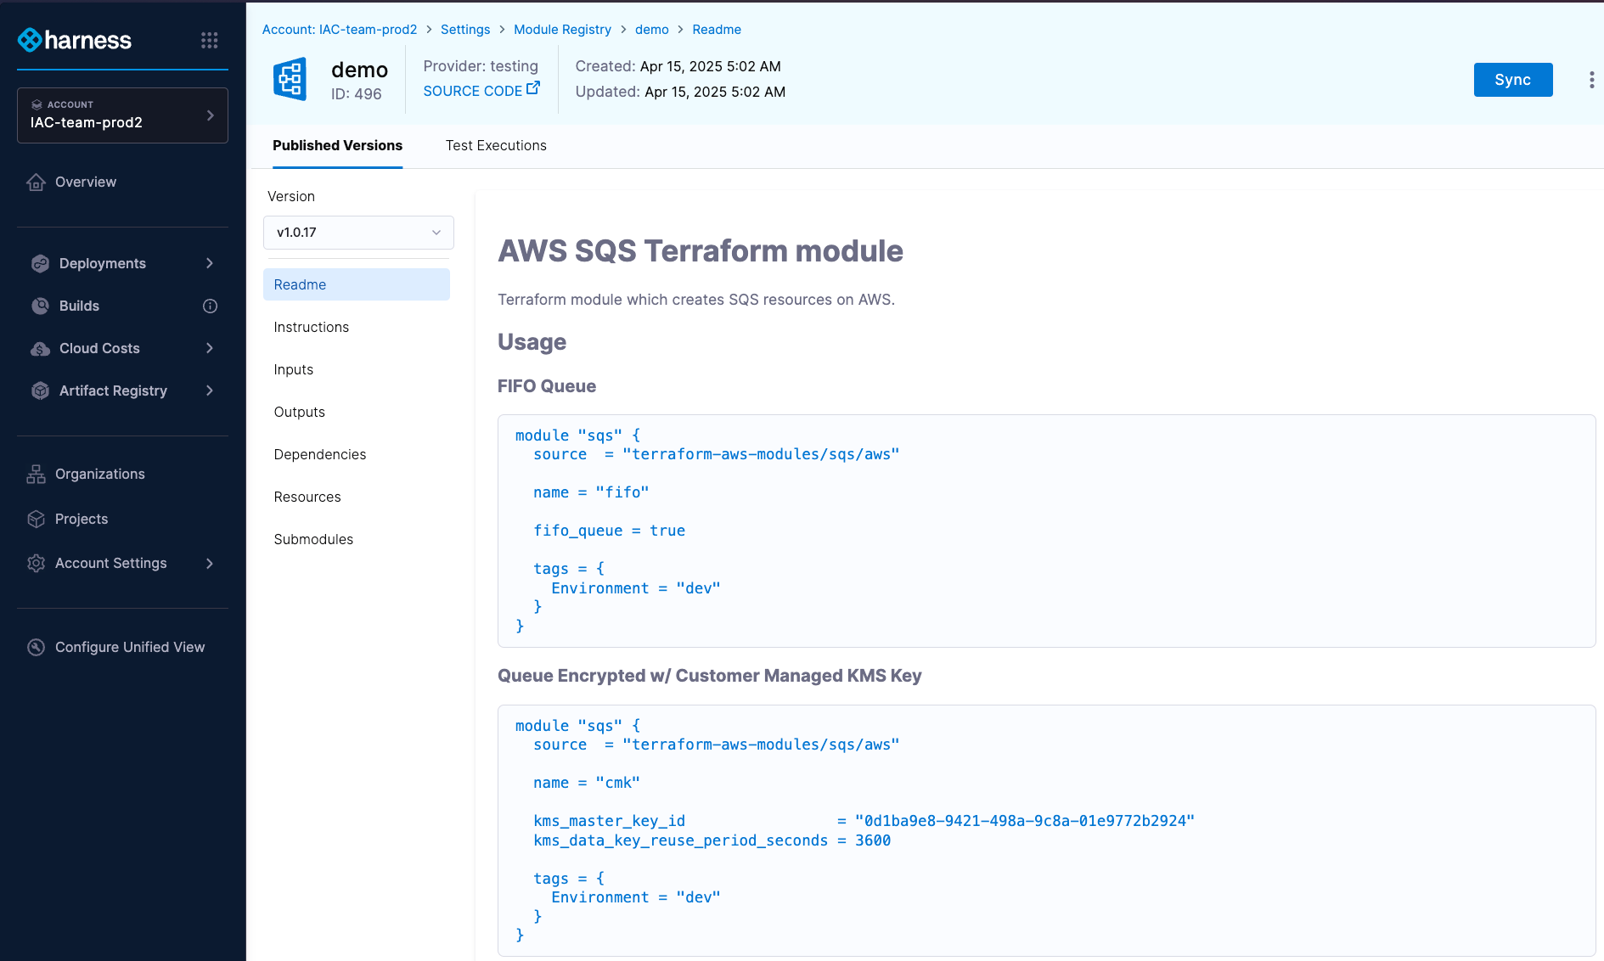Image resolution: width=1604 pixels, height=961 pixels.
Task: Expand the Cloud Costs chevron
Action: coord(210,348)
